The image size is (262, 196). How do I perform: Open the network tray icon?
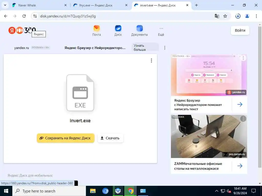[223, 191]
